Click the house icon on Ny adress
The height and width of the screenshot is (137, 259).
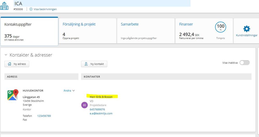10,64
